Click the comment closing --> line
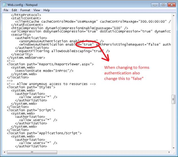This screenshot has width=178, height=157. [x=10, y=81]
